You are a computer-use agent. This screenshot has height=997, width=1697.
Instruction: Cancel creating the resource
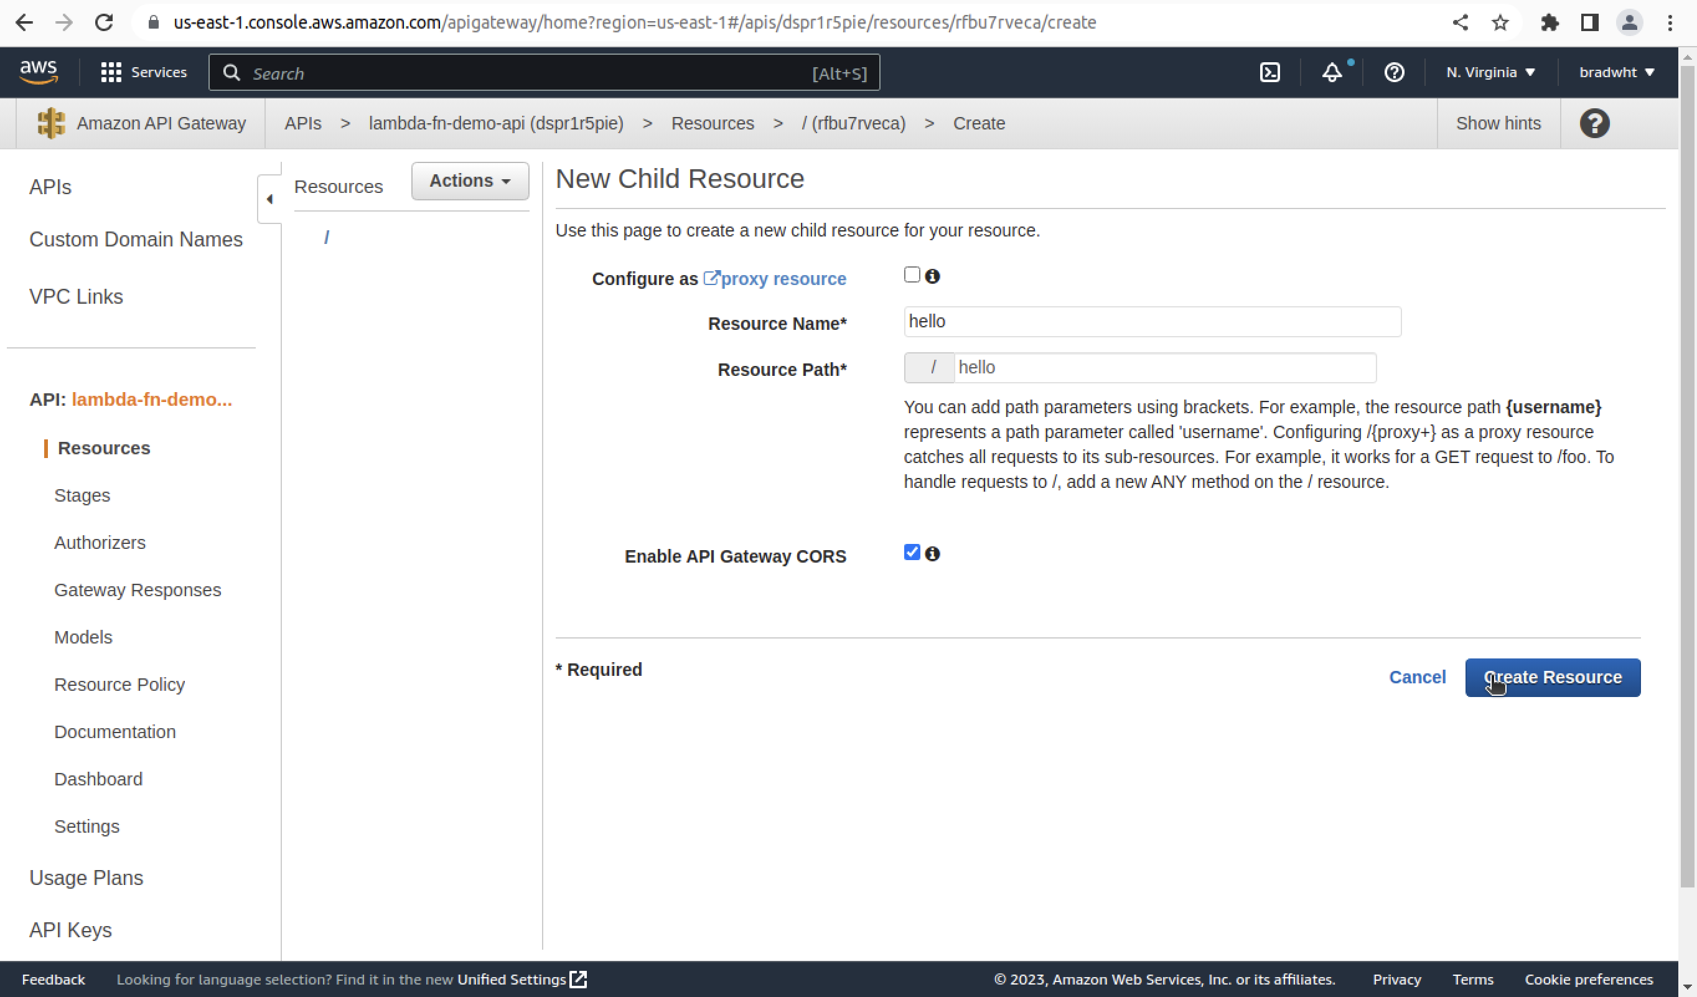(x=1417, y=677)
